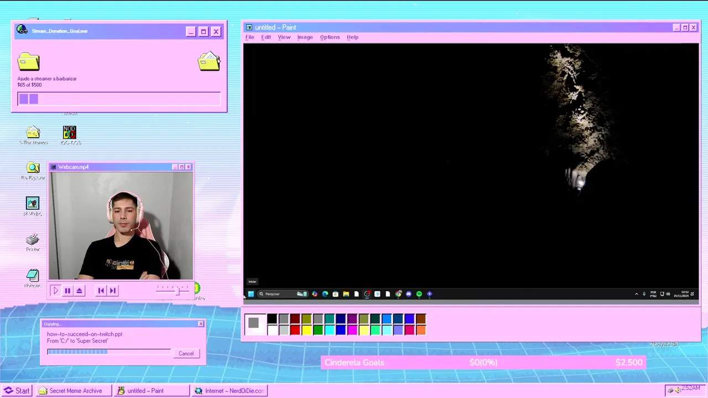The width and height of the screenshot is (708, 398).
Task: Open Spotify in streamed taskbar
Action: pyautogui.click(x=419, y=294)
